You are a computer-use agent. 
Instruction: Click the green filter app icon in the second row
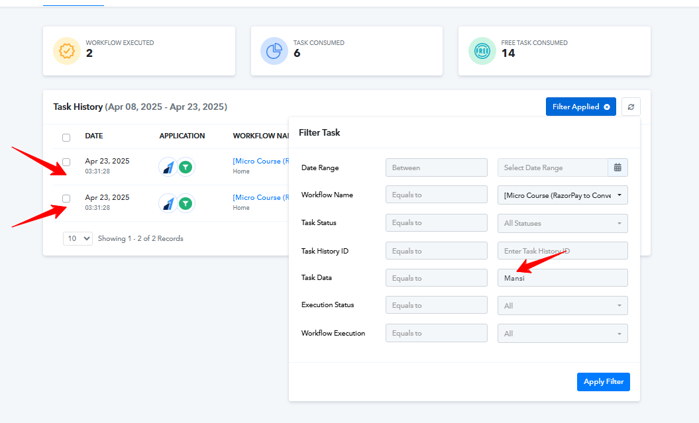click(186, 203)
